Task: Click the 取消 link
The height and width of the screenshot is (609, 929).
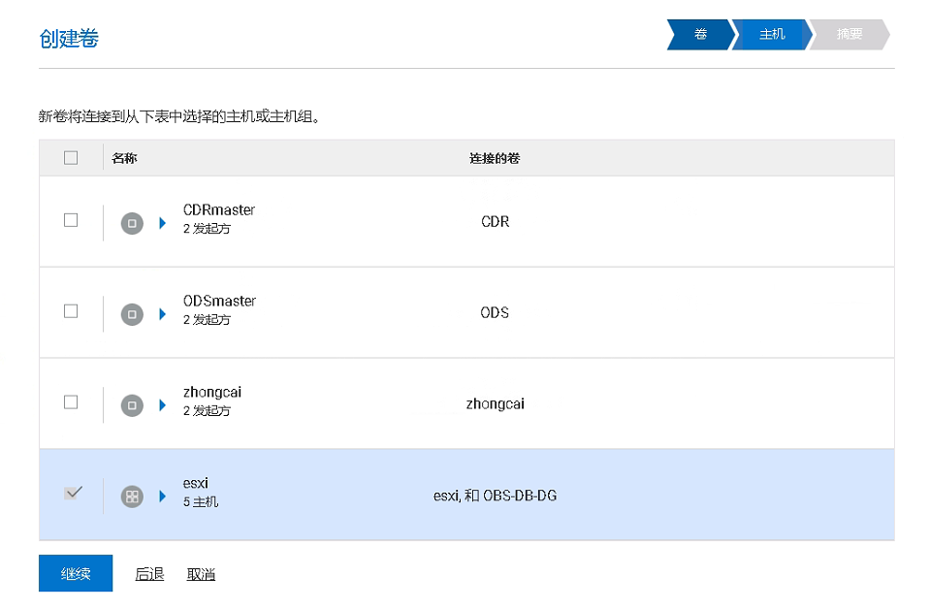Action: point(201,574)
